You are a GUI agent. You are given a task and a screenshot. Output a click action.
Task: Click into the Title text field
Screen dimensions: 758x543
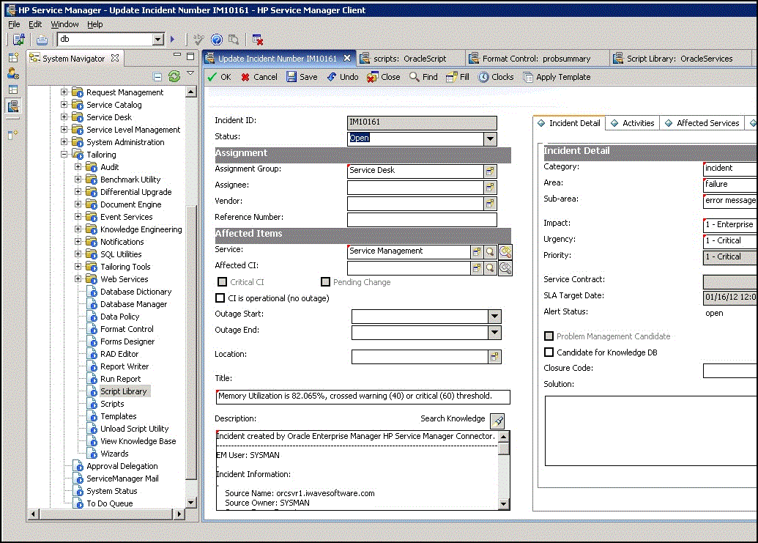[363, 396]
